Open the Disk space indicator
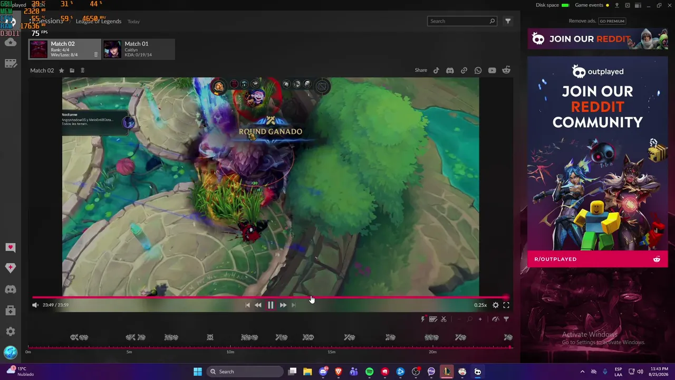Screen dimensions: 675x380 click(553, 5)
